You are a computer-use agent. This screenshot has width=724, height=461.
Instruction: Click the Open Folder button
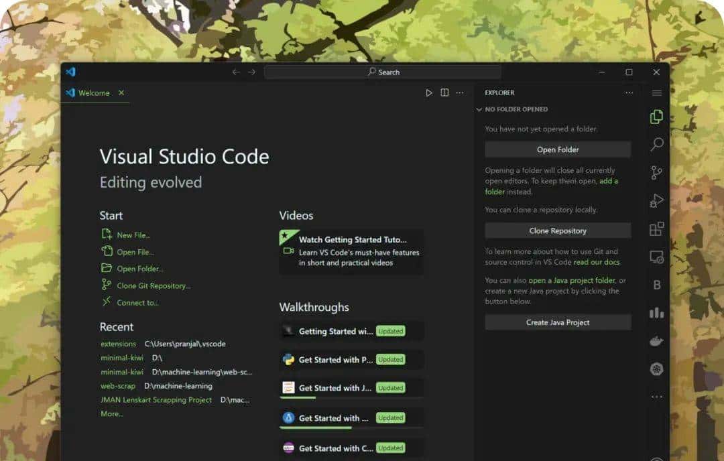tap(558, 149)
